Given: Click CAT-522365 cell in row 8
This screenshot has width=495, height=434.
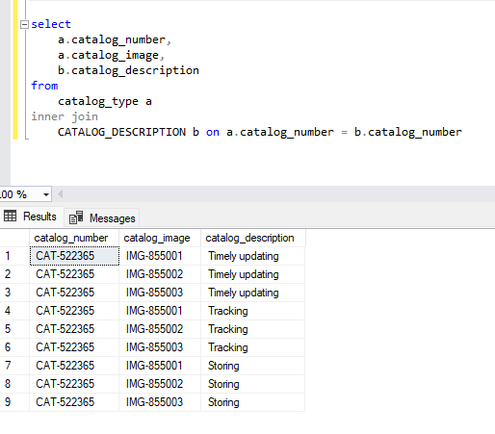Looking at the screenshot, I should point(74,384).
